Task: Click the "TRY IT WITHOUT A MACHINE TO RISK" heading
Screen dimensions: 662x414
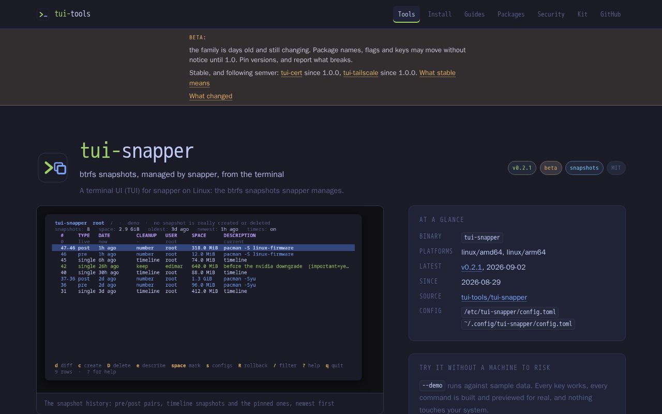Action: [x=485, y=367]
